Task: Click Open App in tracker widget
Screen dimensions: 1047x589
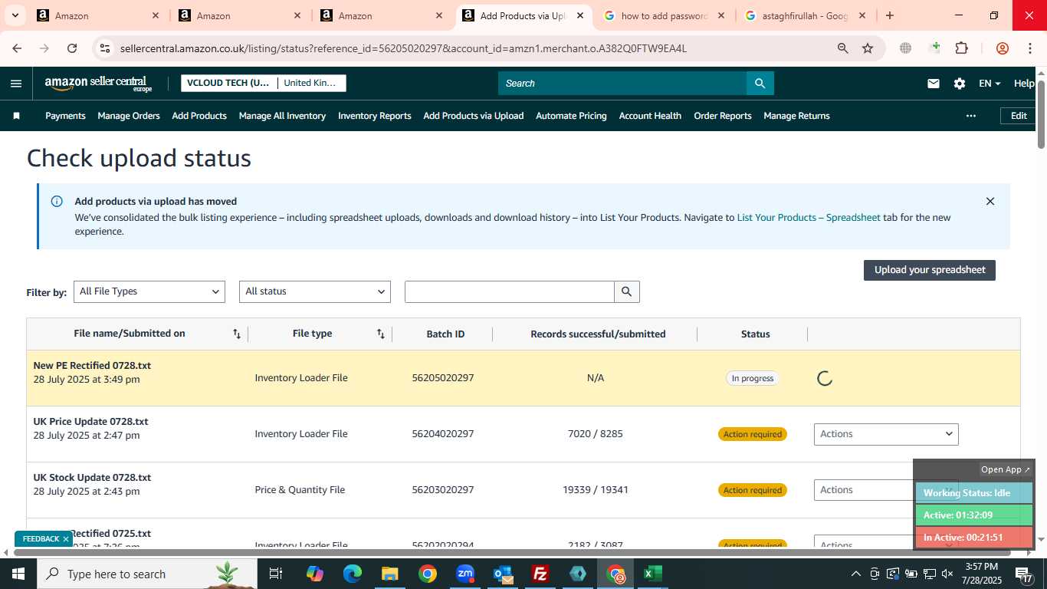Action: pyautogui.click(x=1006, y=469)
